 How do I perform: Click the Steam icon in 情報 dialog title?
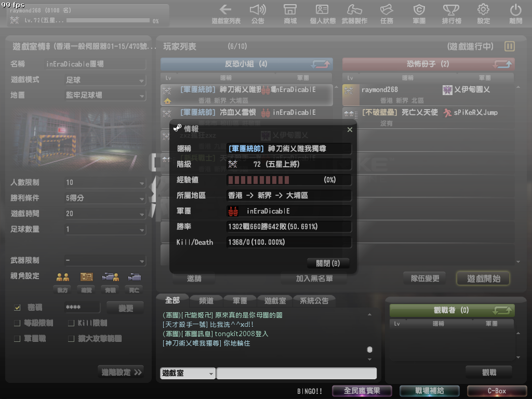178,128
